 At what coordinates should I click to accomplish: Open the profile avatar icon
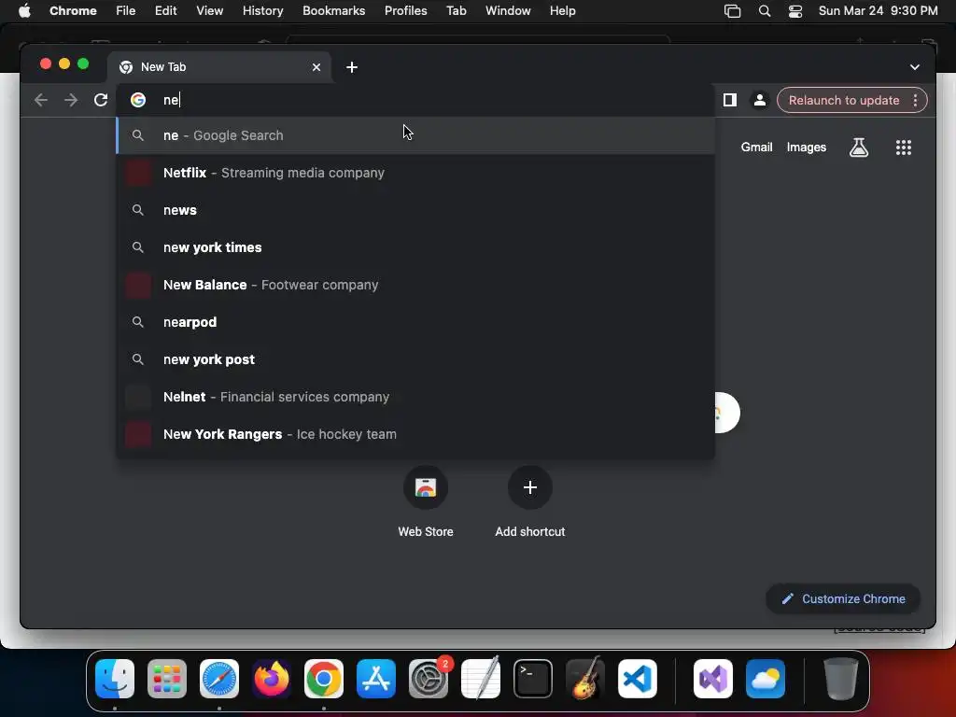(x=760, y=100)
